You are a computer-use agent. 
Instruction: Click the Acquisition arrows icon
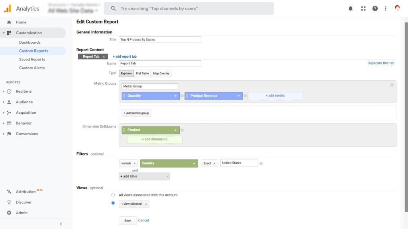pyautogui.click(x=9, y=113)
